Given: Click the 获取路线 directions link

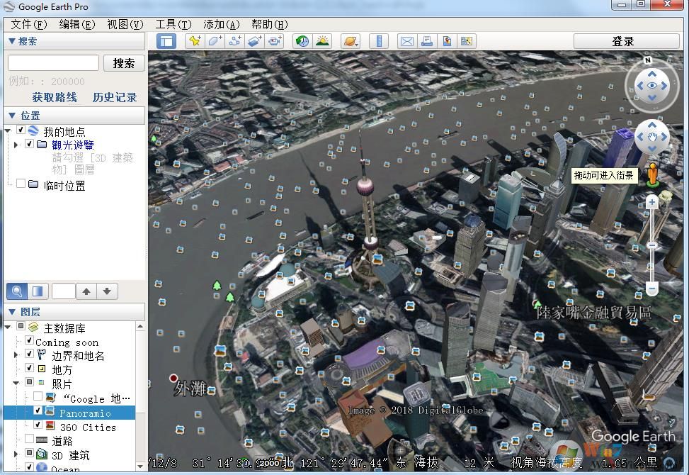Looking at the screenshot, I should (x=55, y=97).
